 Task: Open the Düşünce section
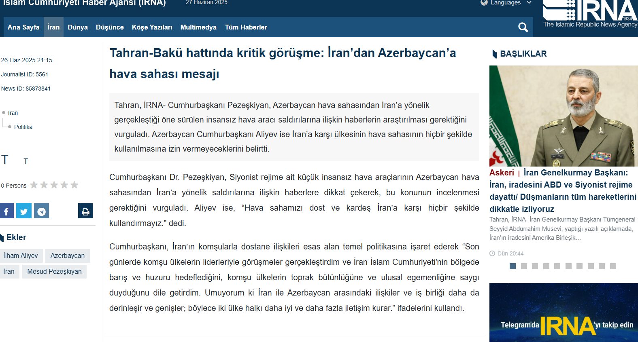point(110,27)
